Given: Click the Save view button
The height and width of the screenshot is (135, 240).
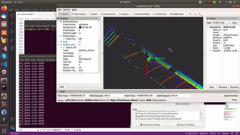Looking at the screenshot, I should click(x=211, y=87).
